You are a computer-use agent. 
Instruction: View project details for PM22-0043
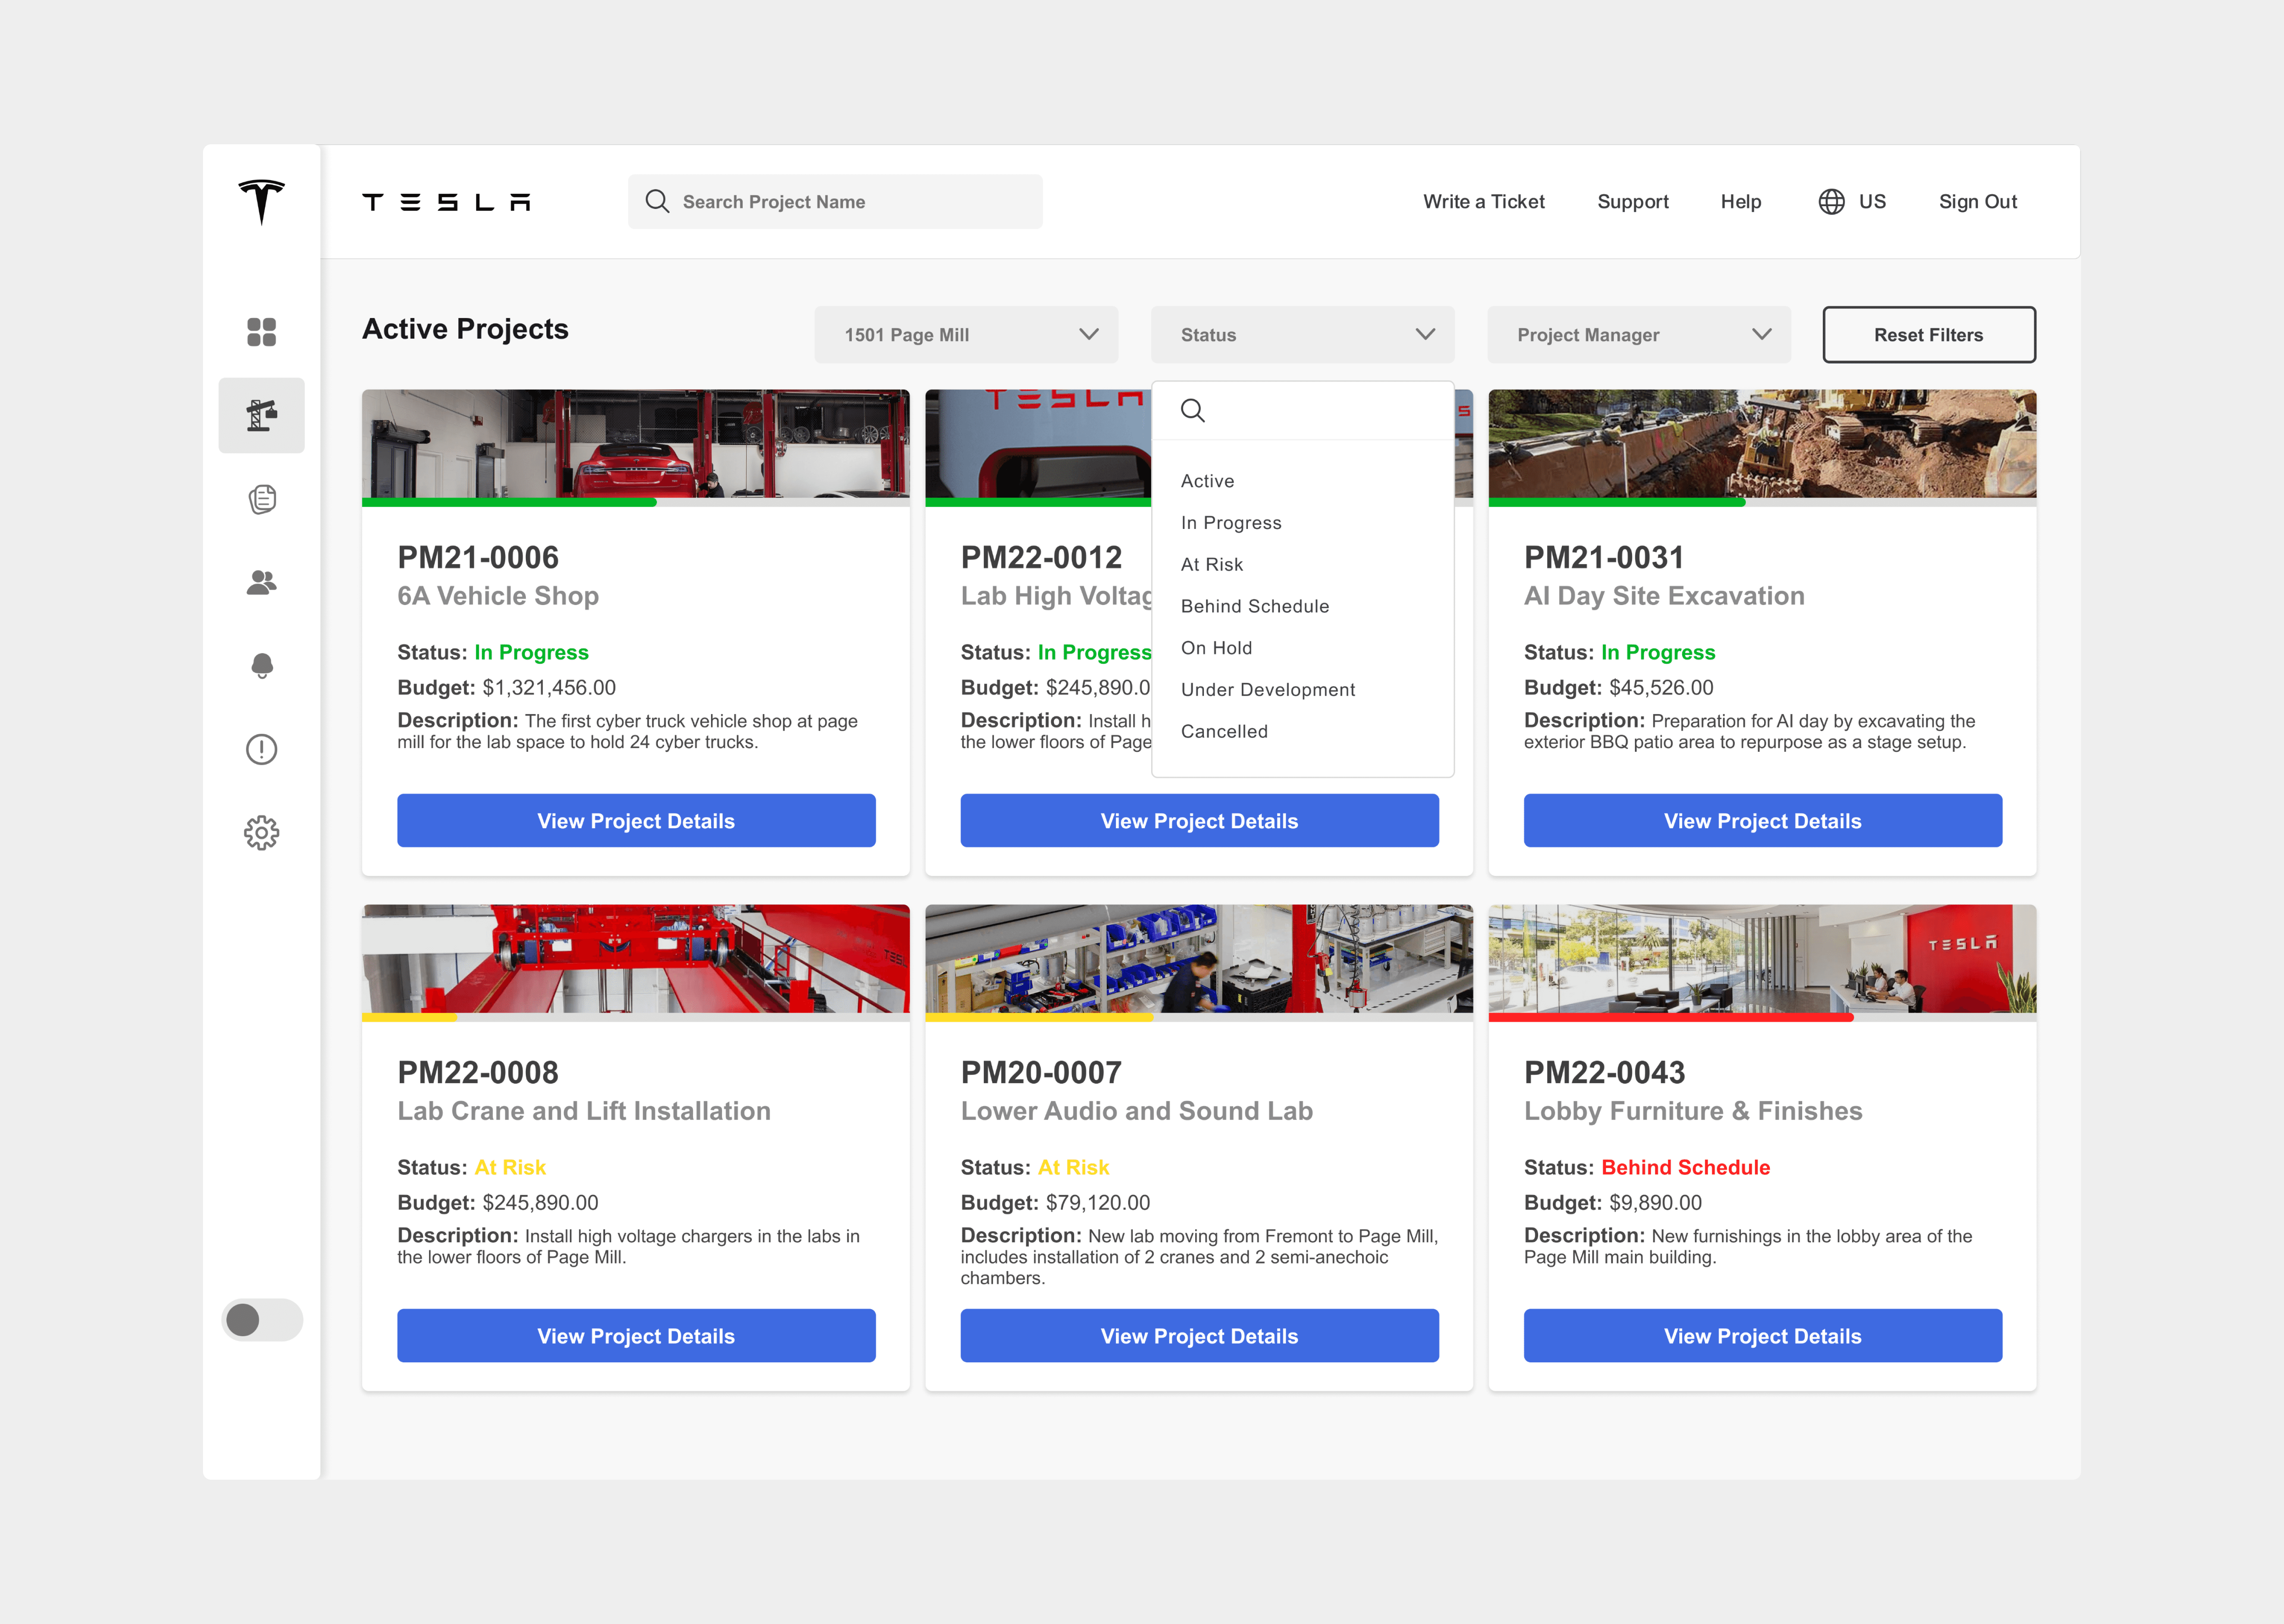pos(1762,1336)
